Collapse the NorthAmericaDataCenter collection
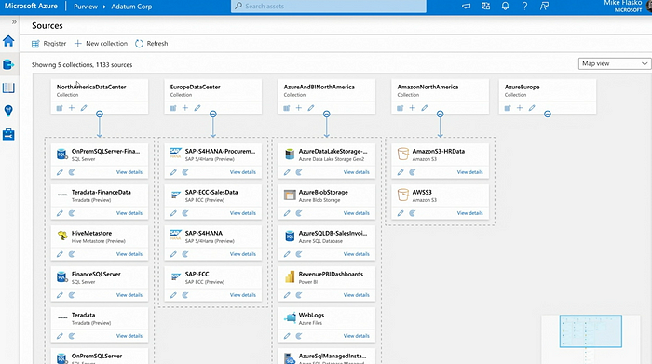The image size is (652, 364). click(100, 114)
